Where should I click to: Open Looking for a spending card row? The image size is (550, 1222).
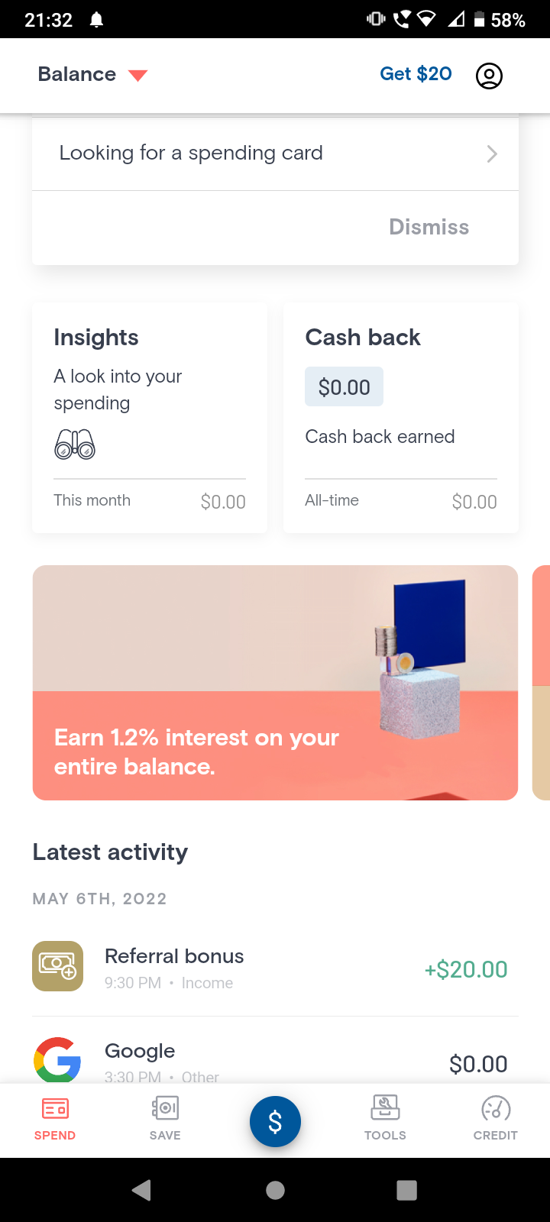coord(275,154)
